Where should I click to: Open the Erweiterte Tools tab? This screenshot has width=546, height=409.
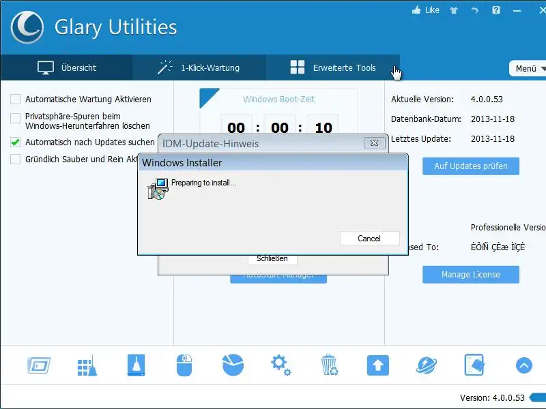click(333, 67)
